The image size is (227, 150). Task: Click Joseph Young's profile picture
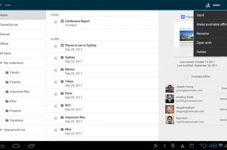tap(170, 88)
